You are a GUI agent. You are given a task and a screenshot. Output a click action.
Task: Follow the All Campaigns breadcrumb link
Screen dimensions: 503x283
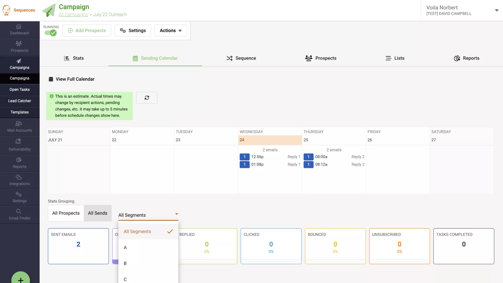click(73, 15)
